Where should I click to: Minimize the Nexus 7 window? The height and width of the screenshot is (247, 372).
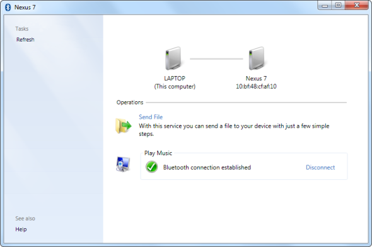[x=325, y=5]
